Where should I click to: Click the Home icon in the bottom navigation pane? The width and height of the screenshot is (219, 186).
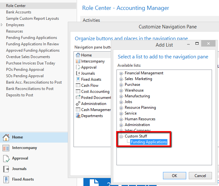click(x=6, y=137)
